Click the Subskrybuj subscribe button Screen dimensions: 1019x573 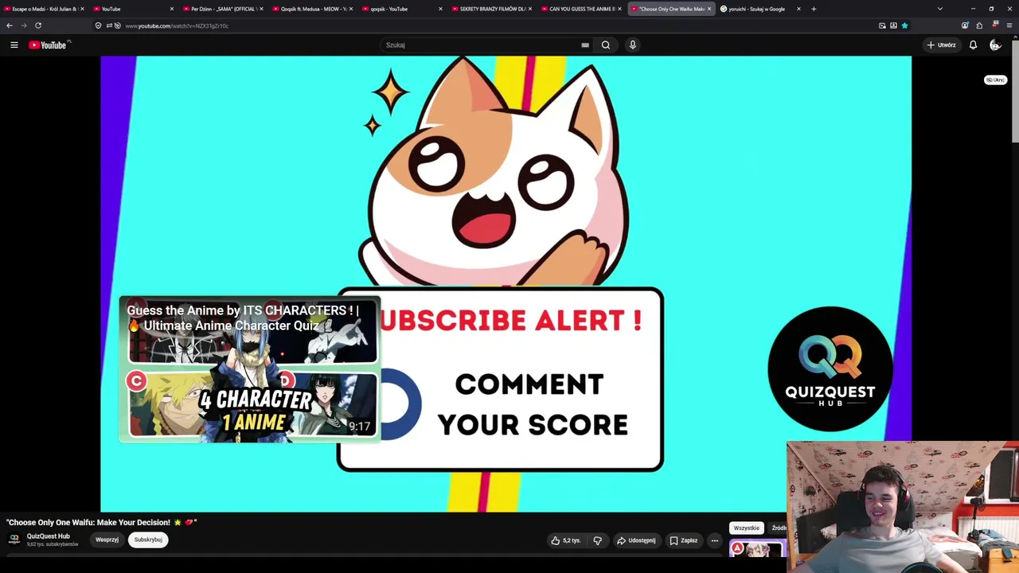pyautogui.click(x=148, y=540)
